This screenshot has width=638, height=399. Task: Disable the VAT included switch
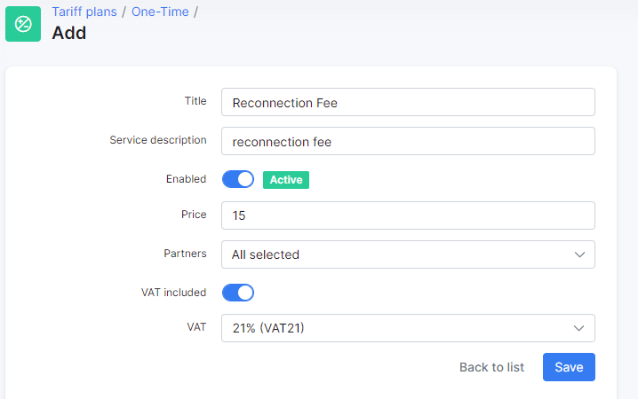pyautogui.click(x=238, y=293)
